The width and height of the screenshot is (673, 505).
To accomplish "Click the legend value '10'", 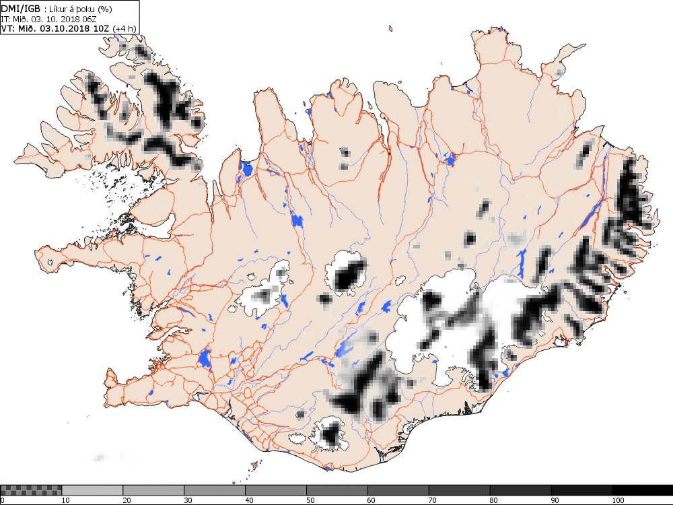I will (66, 500).
